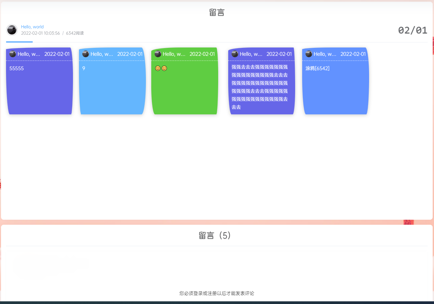Click the avatar on the 涂鸦[6542] card

click(x=308, y=54)
